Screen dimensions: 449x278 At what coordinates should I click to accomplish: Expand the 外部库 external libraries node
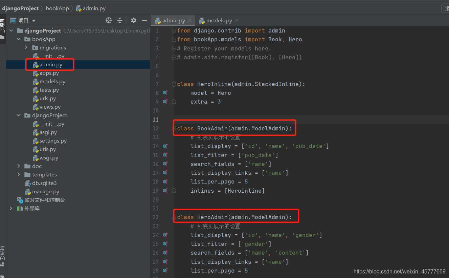point(11,208)
